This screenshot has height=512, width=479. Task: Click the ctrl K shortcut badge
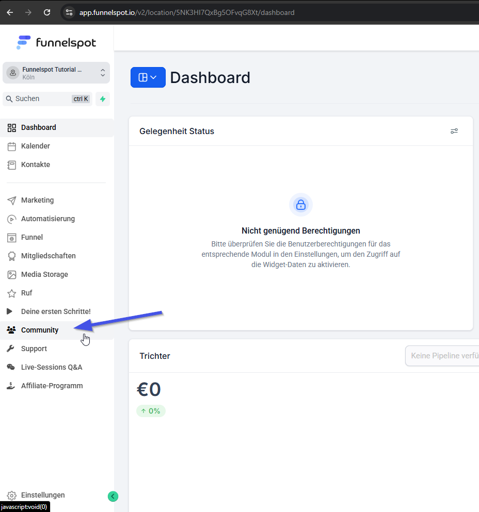pyautogui.click(x=81, y=99)
